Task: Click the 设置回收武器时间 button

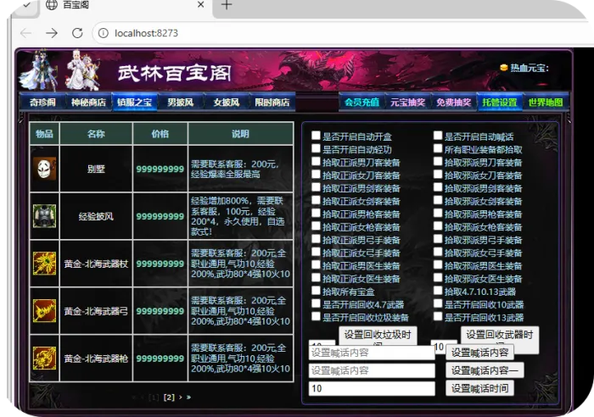Action: [x=500, y=335]
